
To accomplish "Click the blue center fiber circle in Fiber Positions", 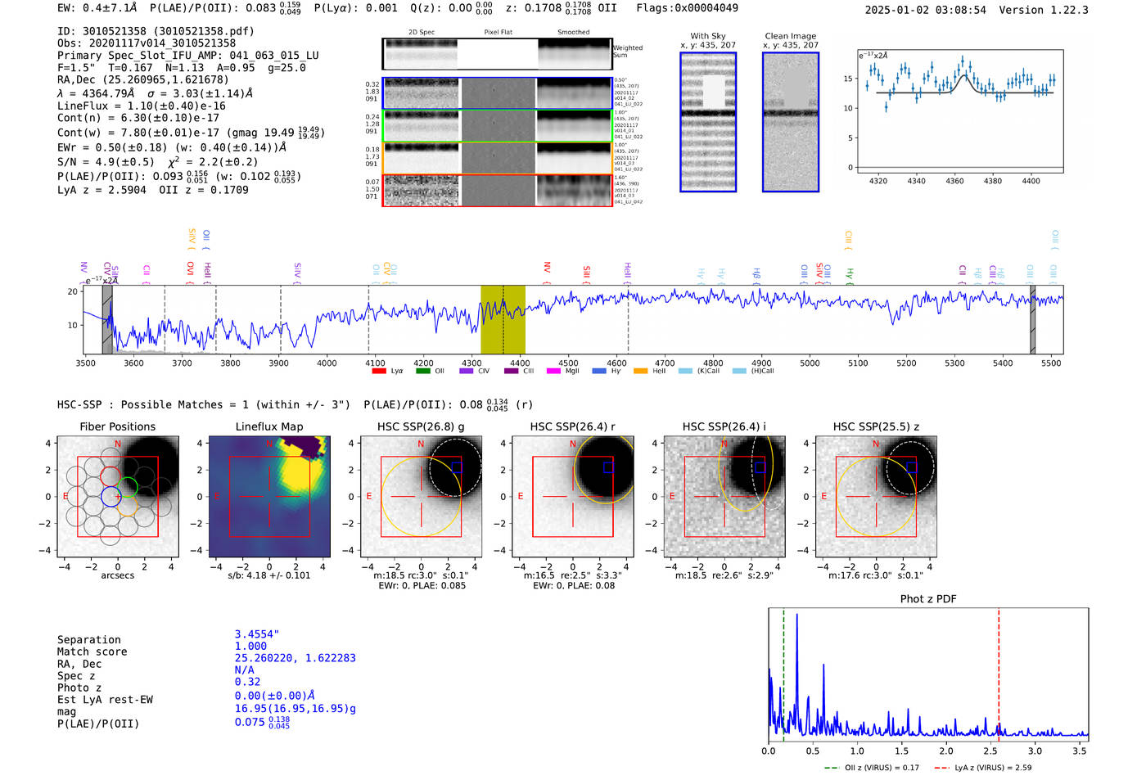I will point(111,496).
